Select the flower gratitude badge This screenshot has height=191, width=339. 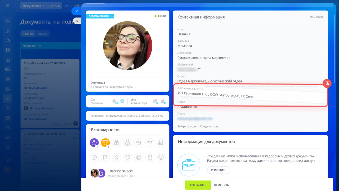click(x=149, y=157)
